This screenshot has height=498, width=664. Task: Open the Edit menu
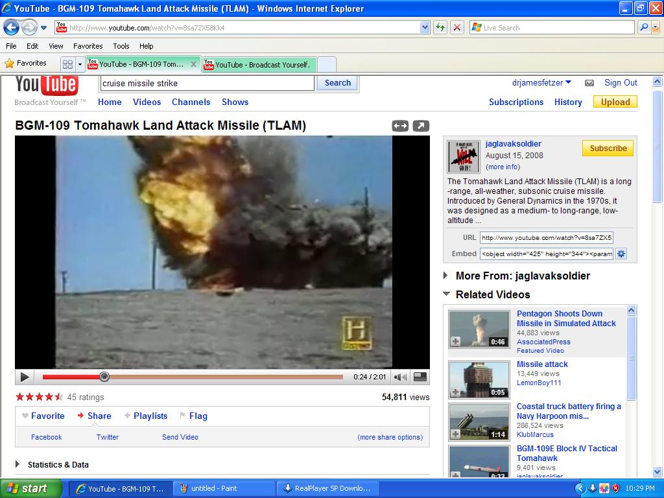coord(32,46)
